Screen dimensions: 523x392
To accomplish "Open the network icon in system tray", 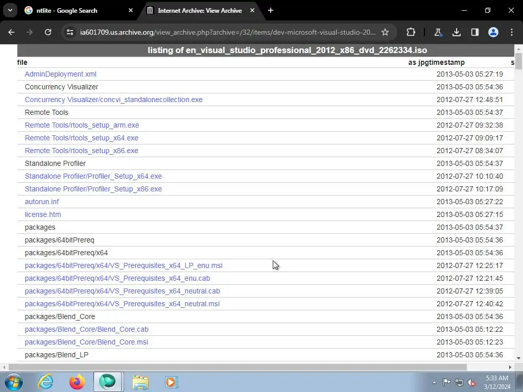I will coord(459,382).
